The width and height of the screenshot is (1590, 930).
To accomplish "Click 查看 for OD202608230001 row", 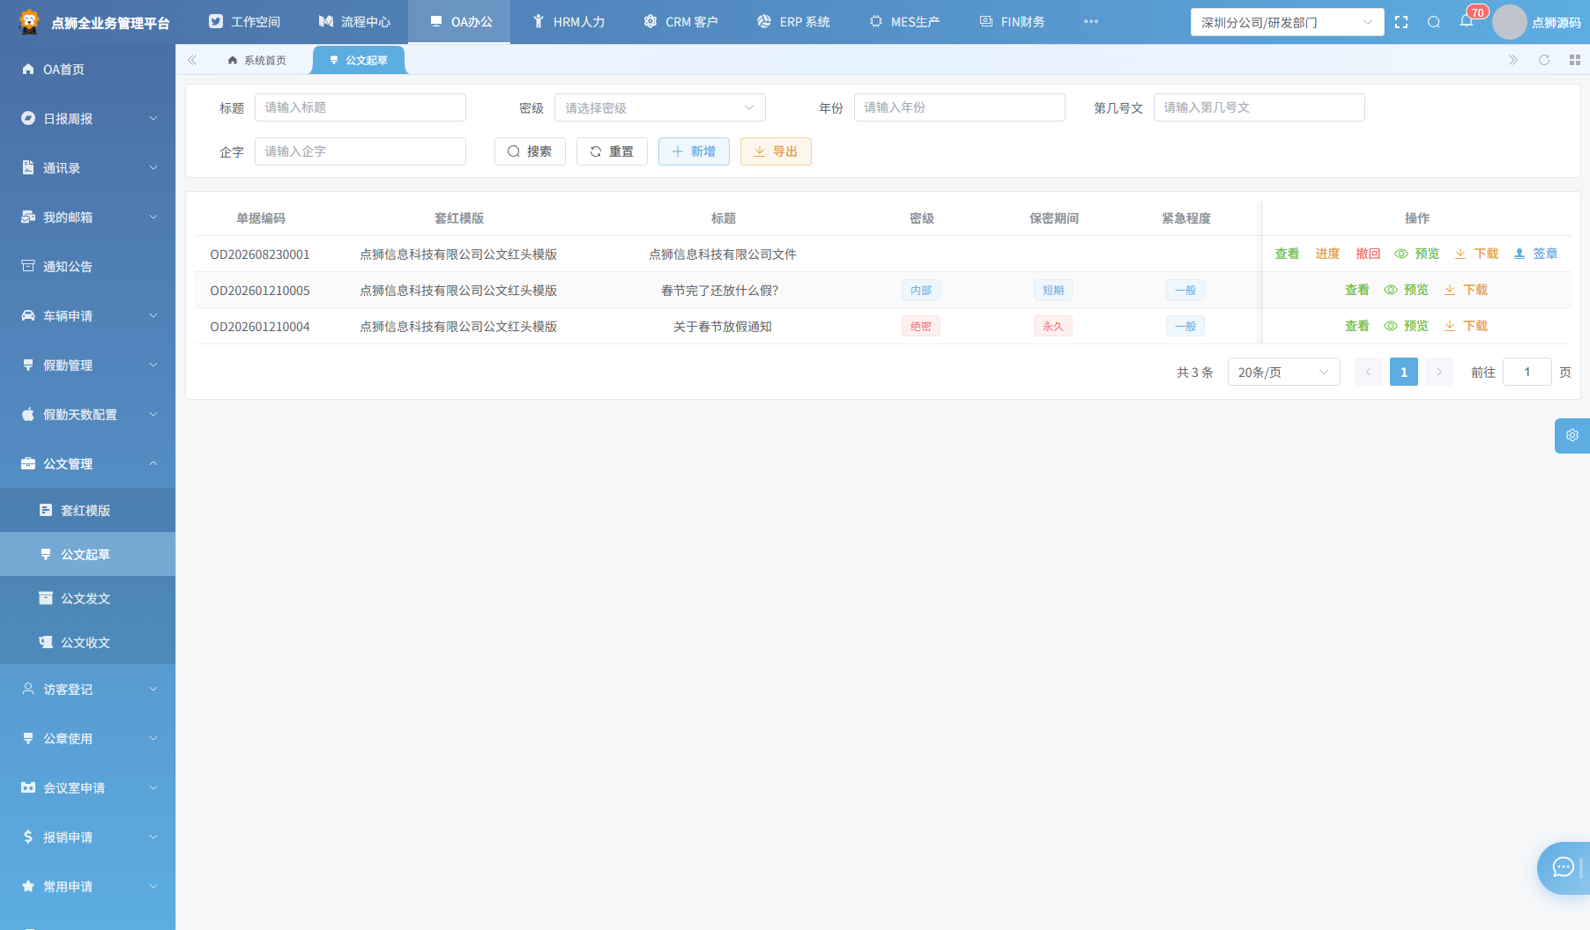I will click(x=1287, y=254).
